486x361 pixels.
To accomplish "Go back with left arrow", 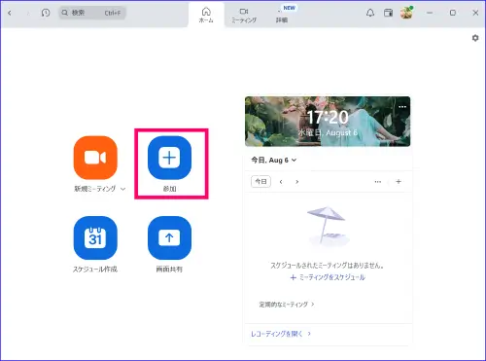I will 10,13.
